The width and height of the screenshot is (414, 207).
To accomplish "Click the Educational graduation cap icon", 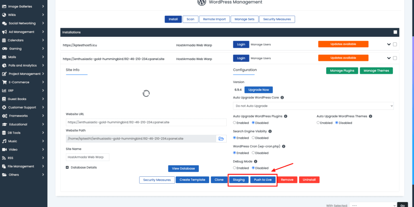I will point(4,124).
